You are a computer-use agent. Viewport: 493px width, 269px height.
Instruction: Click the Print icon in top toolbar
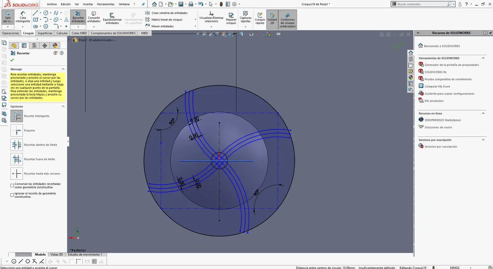191,4
